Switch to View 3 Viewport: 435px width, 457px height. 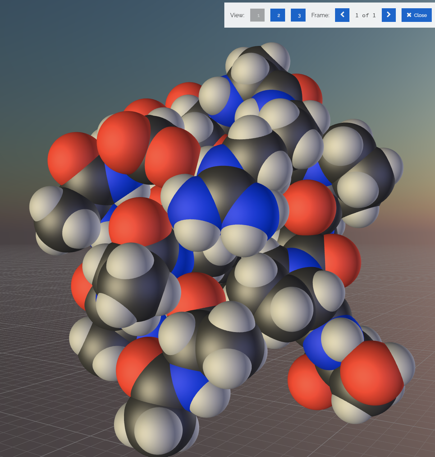pyautogui.click(x=298, y=15)
